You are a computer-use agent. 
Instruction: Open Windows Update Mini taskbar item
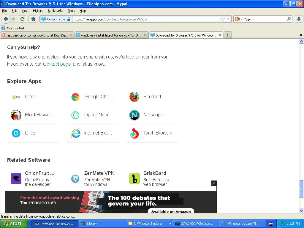[x=243, y=224]
